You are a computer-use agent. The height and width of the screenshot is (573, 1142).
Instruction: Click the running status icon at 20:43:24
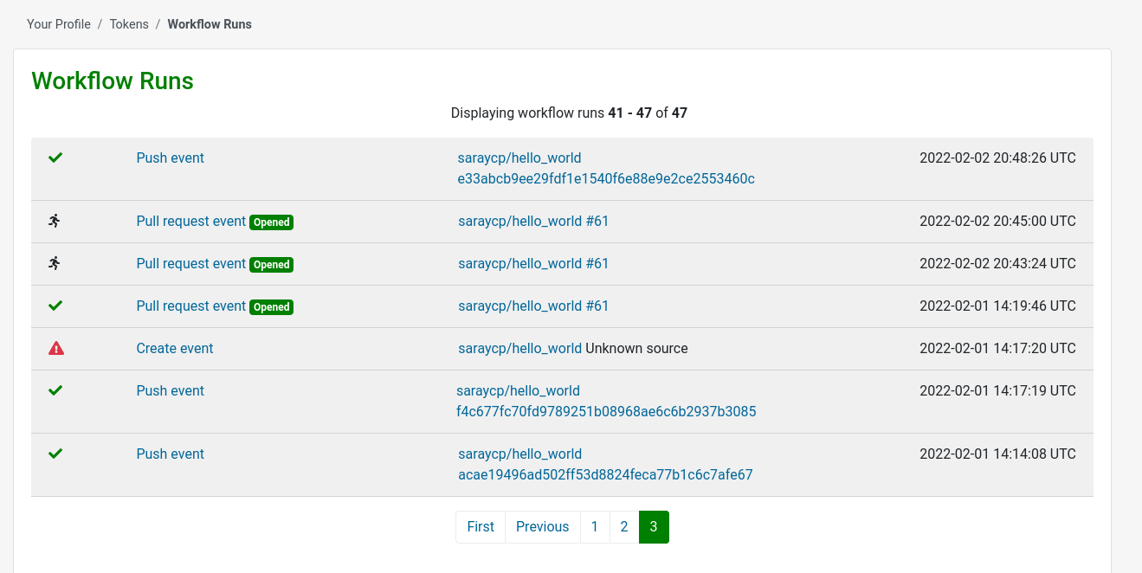pyautogui.click(x=55, y=263)
